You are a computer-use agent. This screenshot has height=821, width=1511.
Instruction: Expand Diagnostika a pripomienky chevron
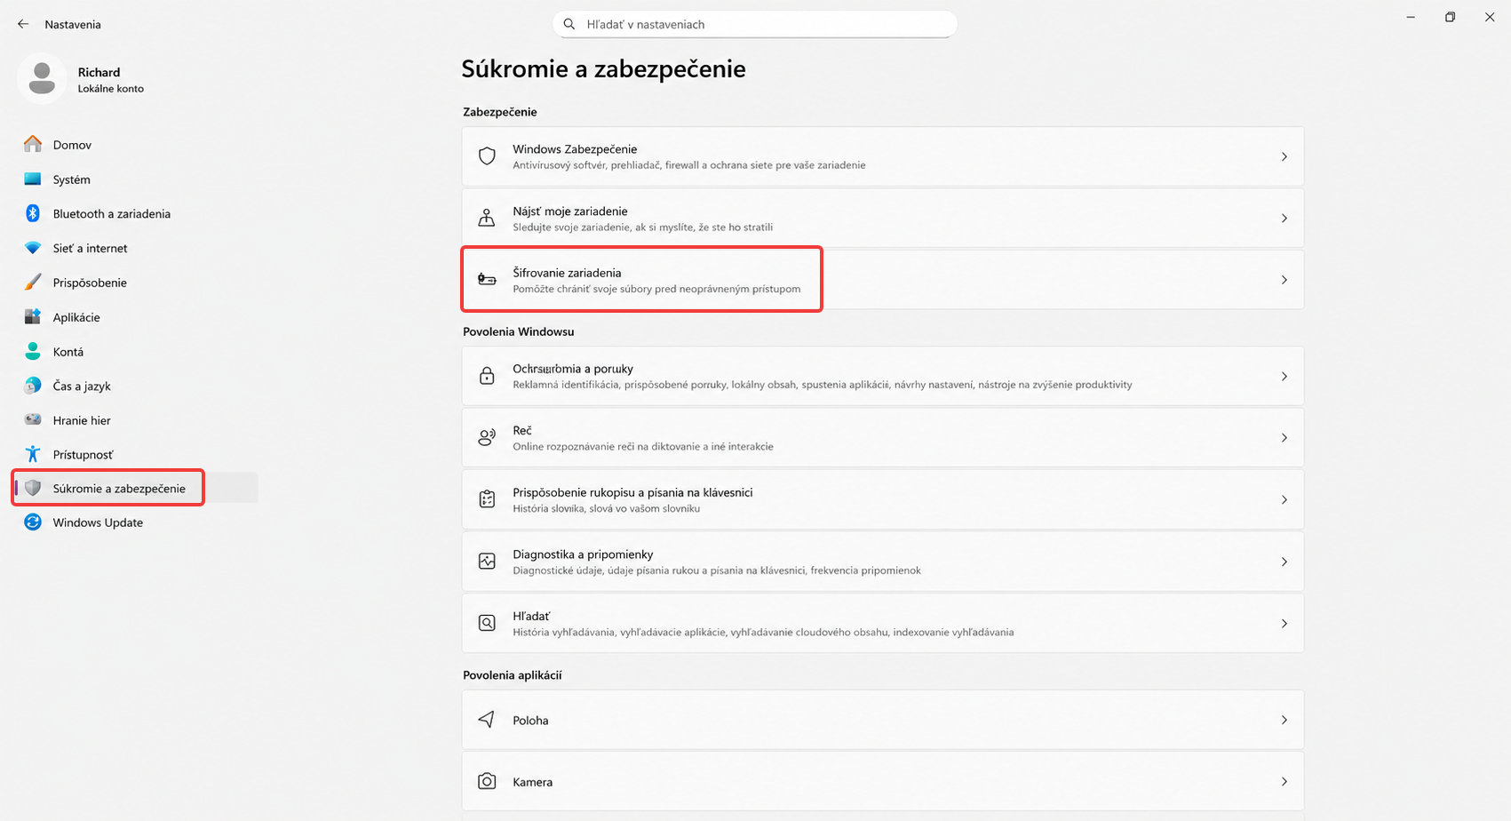pyautogui.click(x=1284, y=561)
